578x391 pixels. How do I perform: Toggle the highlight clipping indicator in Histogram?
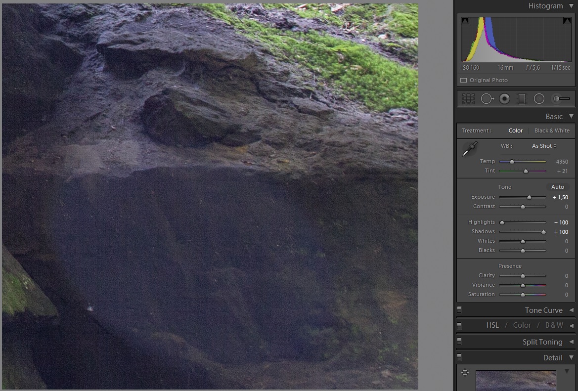tap(567, 21)
